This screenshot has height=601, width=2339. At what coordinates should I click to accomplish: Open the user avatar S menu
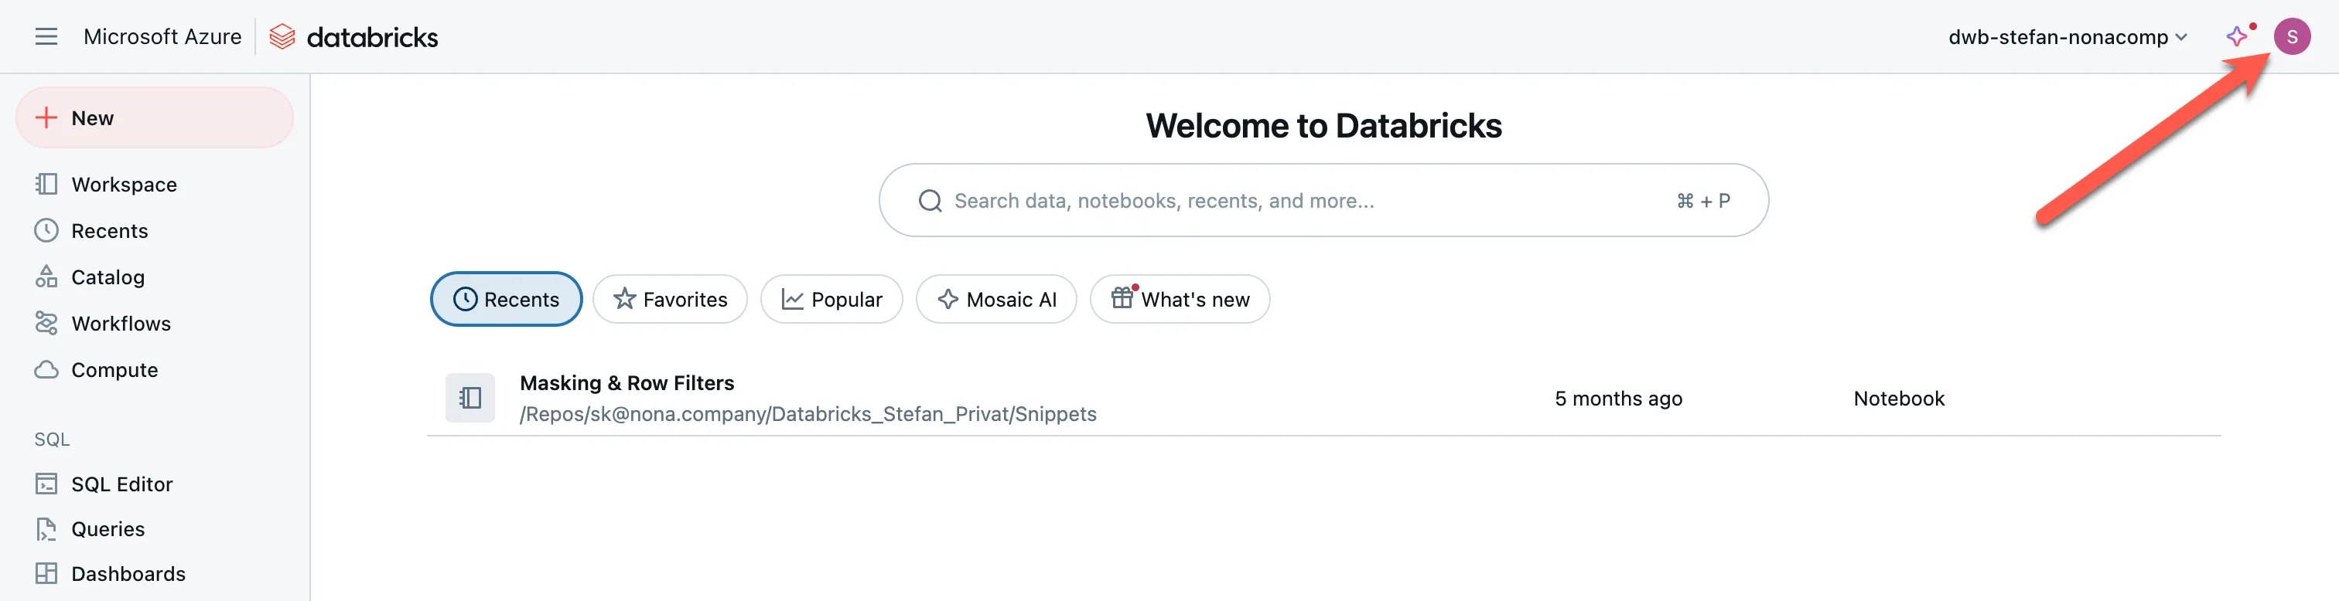(x=2291, y=36)
